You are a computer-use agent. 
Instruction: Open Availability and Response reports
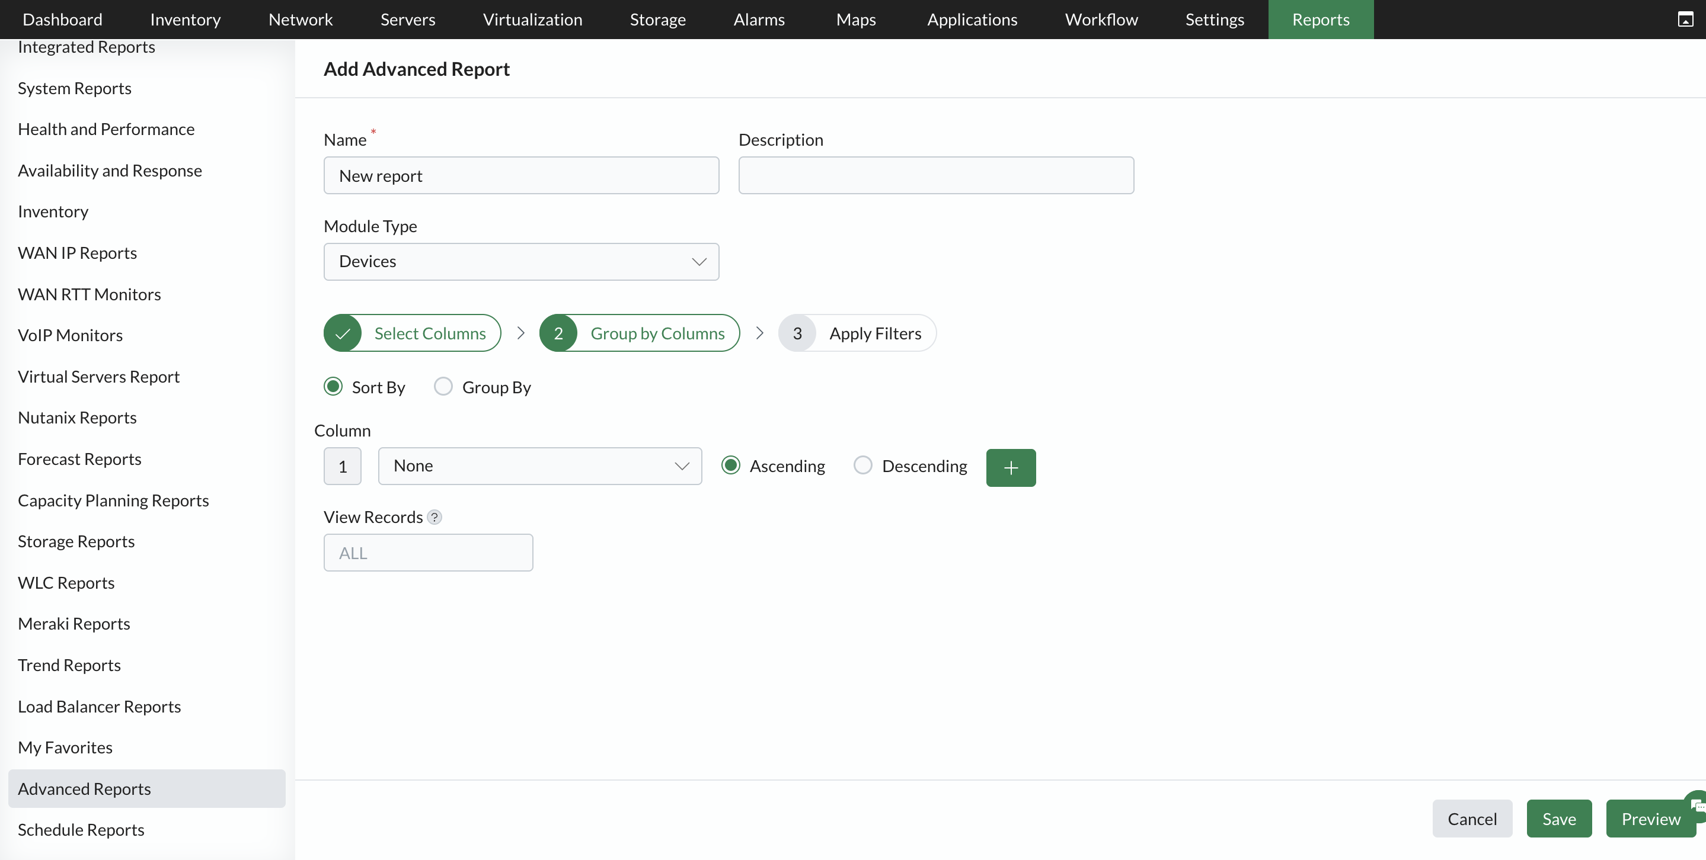109,171
